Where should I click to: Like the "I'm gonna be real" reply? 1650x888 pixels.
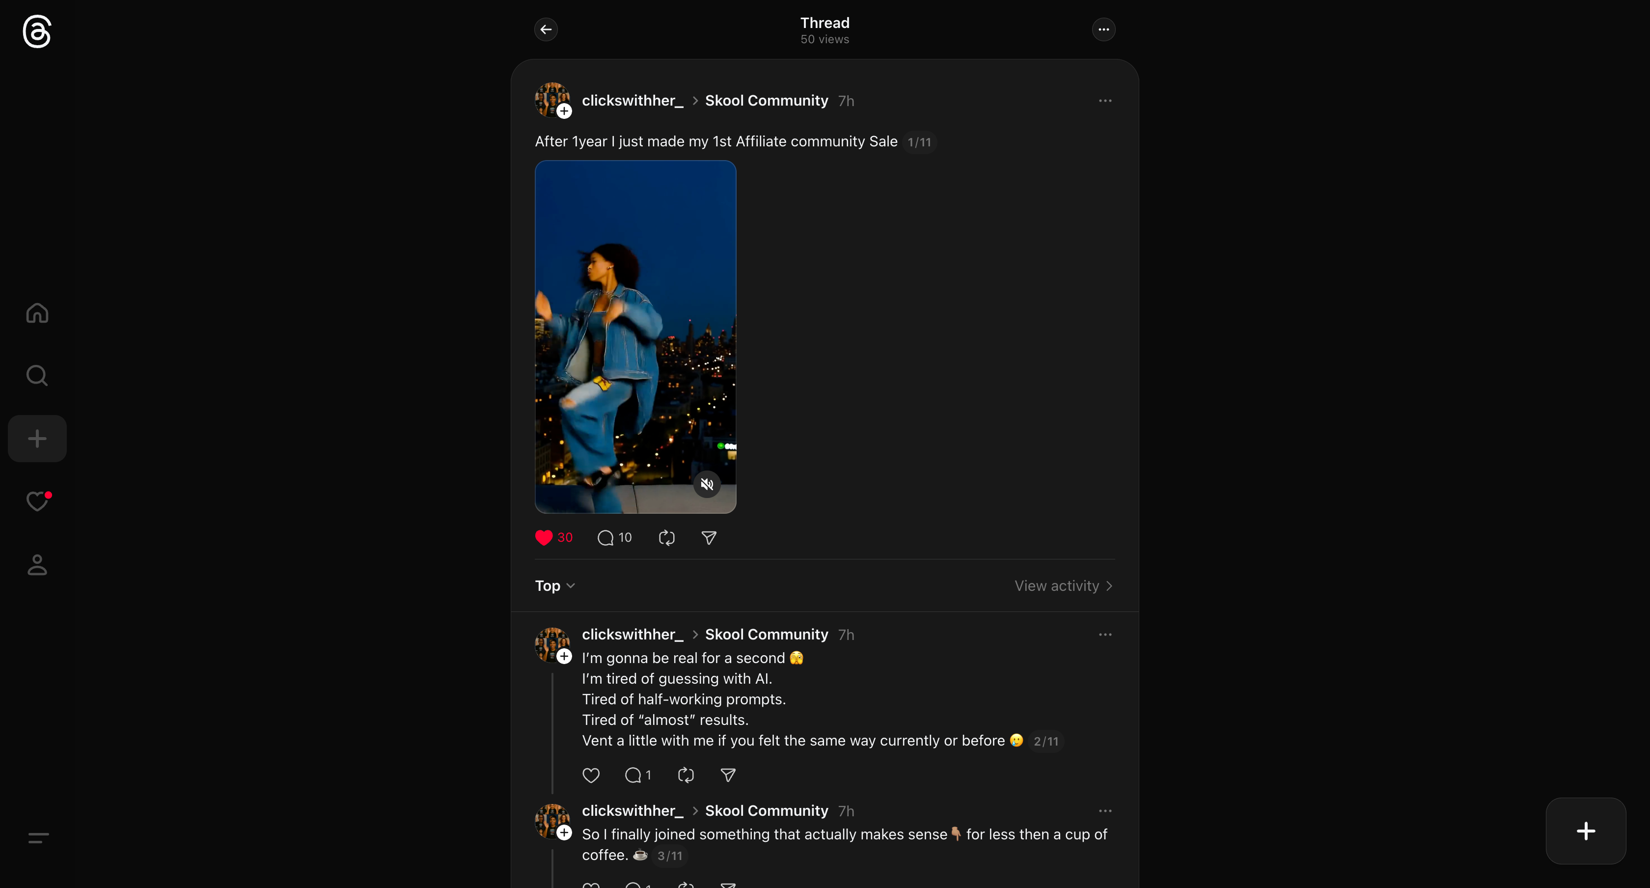click(591, 775)
